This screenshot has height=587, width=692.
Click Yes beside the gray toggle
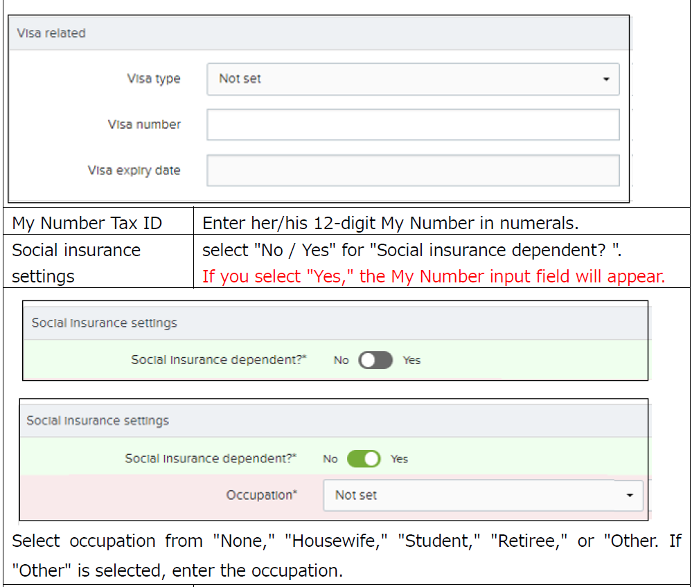[x=411, y=361]
